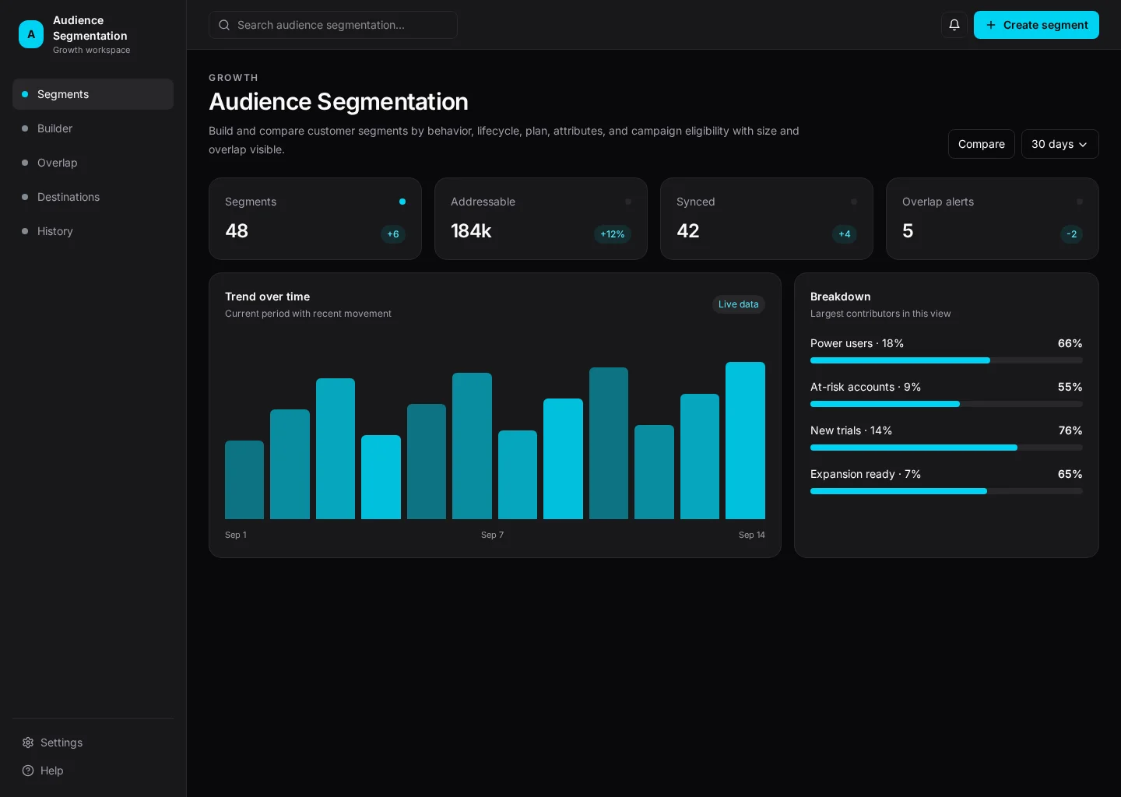Open the History section
The width and height of the screenshot is (1121, 797).
[x=93, y=231]
